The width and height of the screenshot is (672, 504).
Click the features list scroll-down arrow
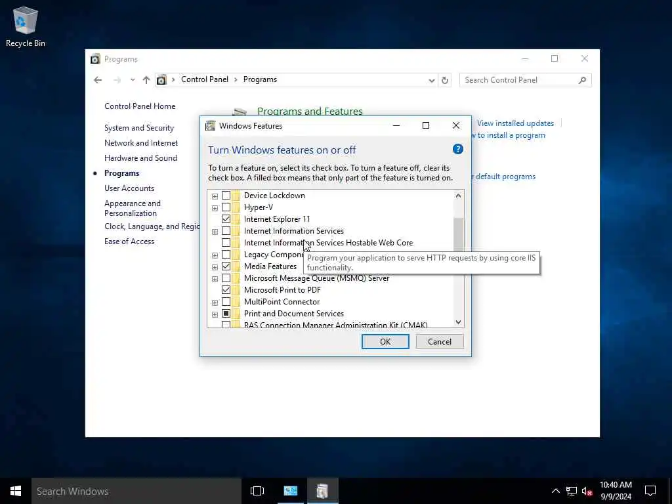tap(458, 322)
